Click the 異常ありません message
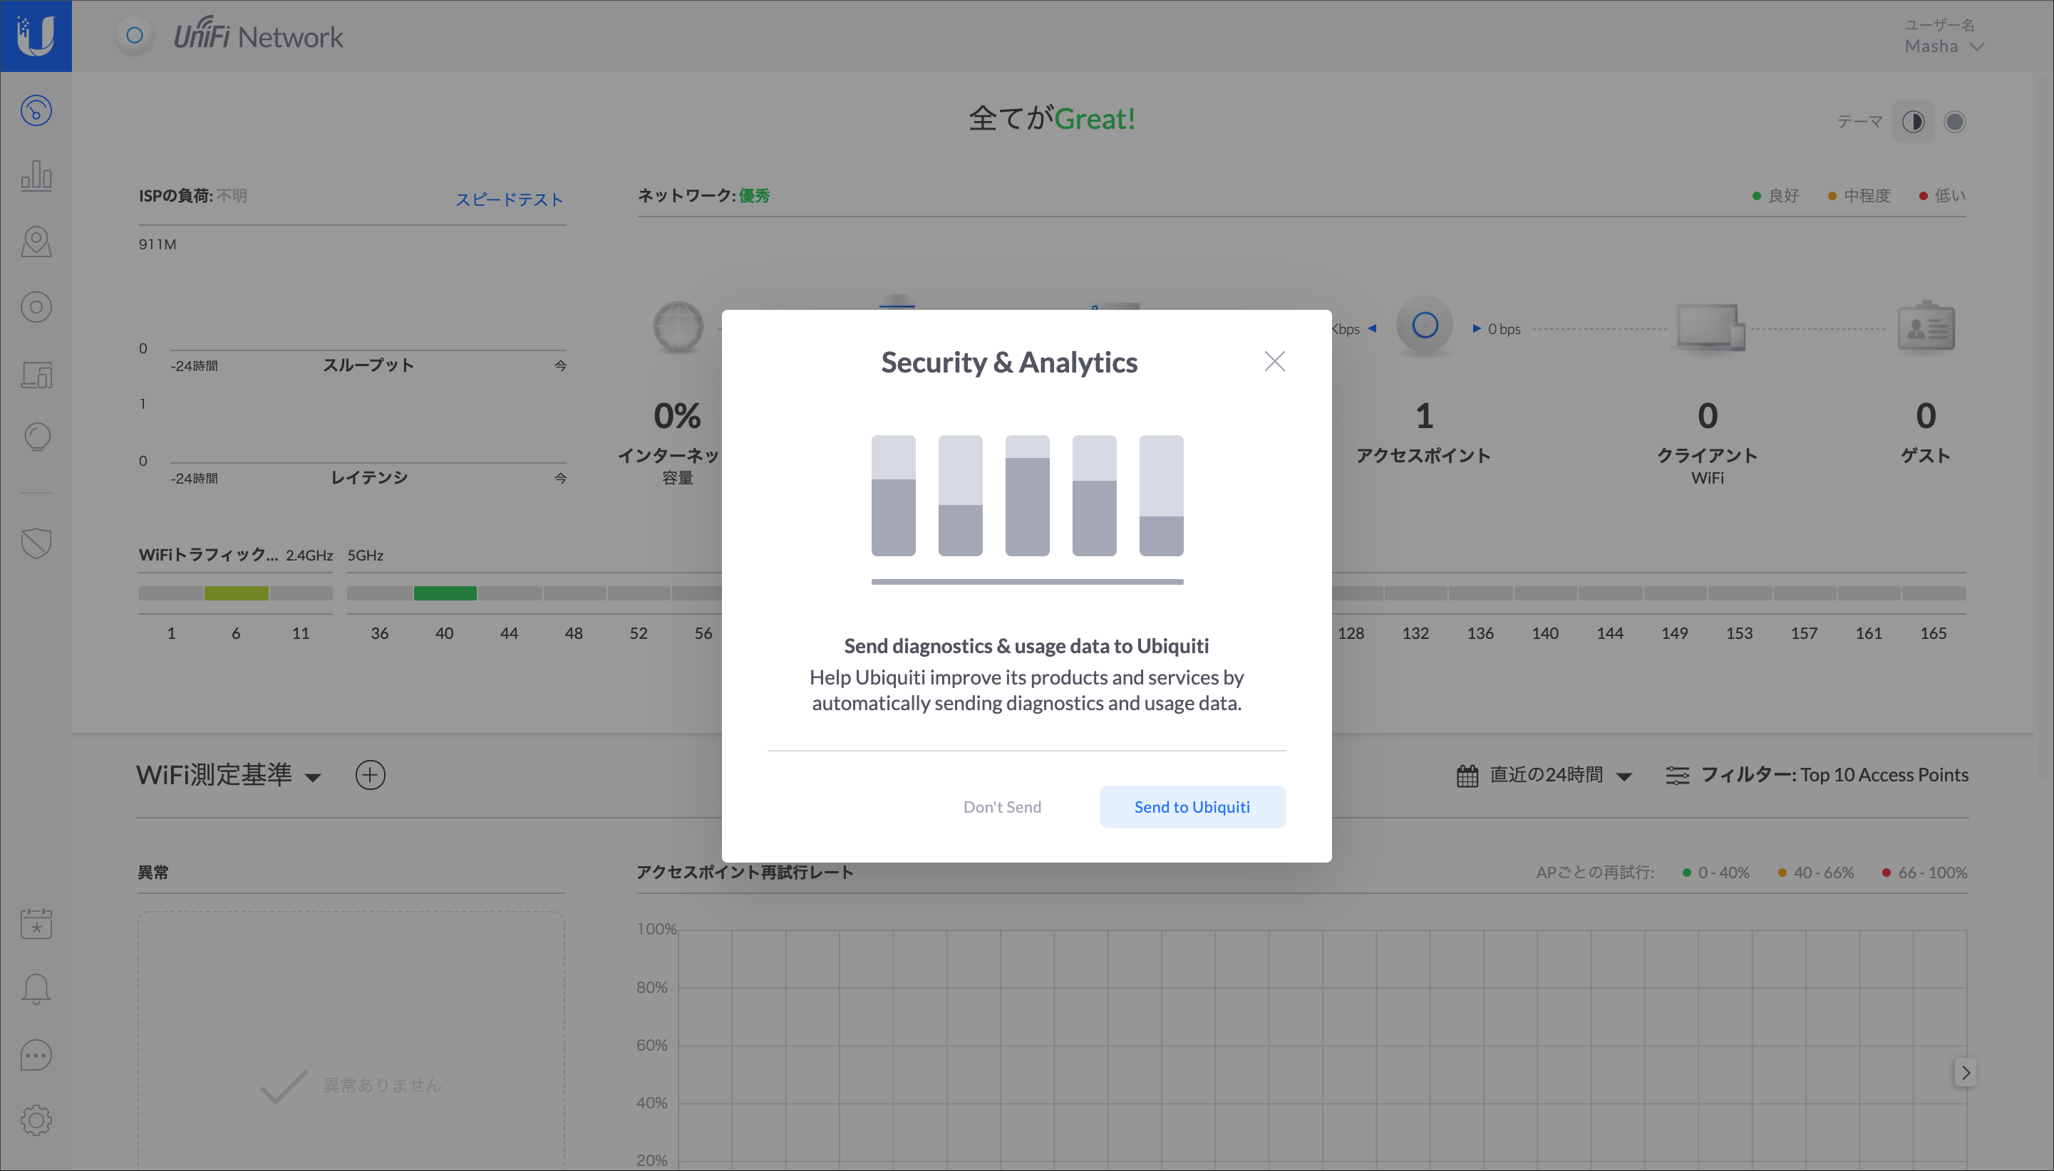Image resolution: width=2054 pixels, height=1171 pixels. (382, 1085)
